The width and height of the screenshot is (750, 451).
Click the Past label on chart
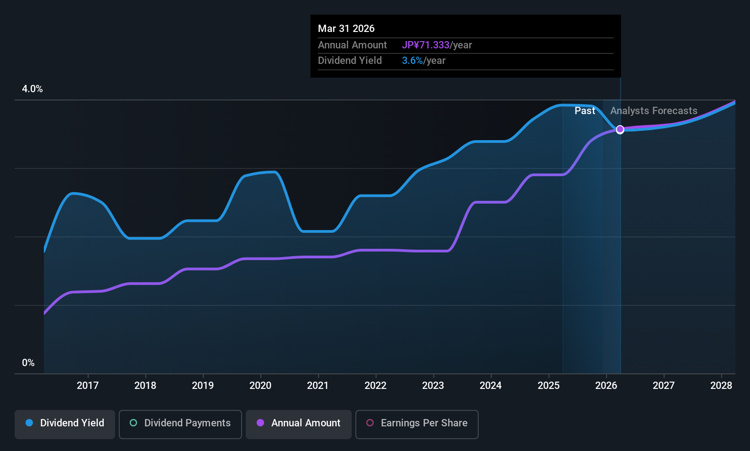(585, 111)
